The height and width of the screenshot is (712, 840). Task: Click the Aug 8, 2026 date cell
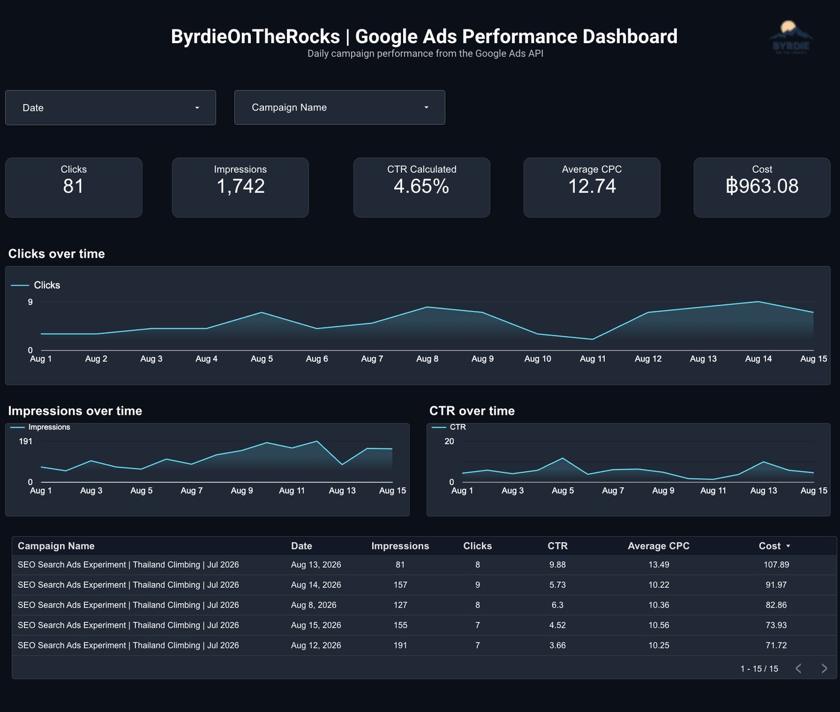pyautogui.click(x=314, y=605)
